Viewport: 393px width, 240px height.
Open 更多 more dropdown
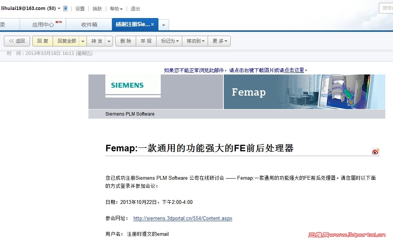tap(219, 41)
